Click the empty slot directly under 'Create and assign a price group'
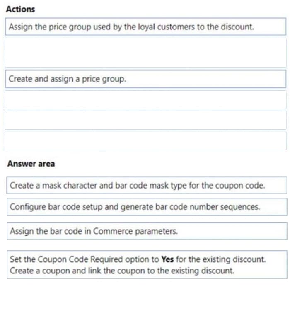 [x=145, y=100]
